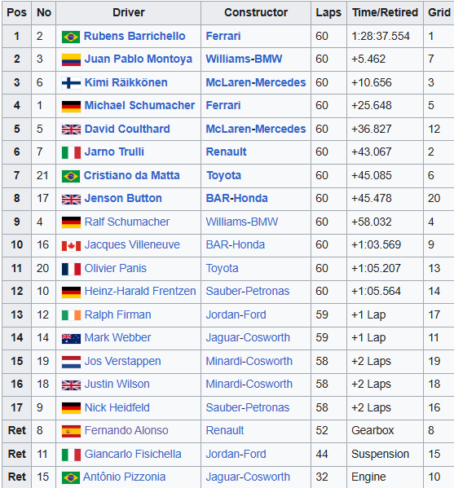Open Ferrari link in Barrichello's row

tap(223, 36)
